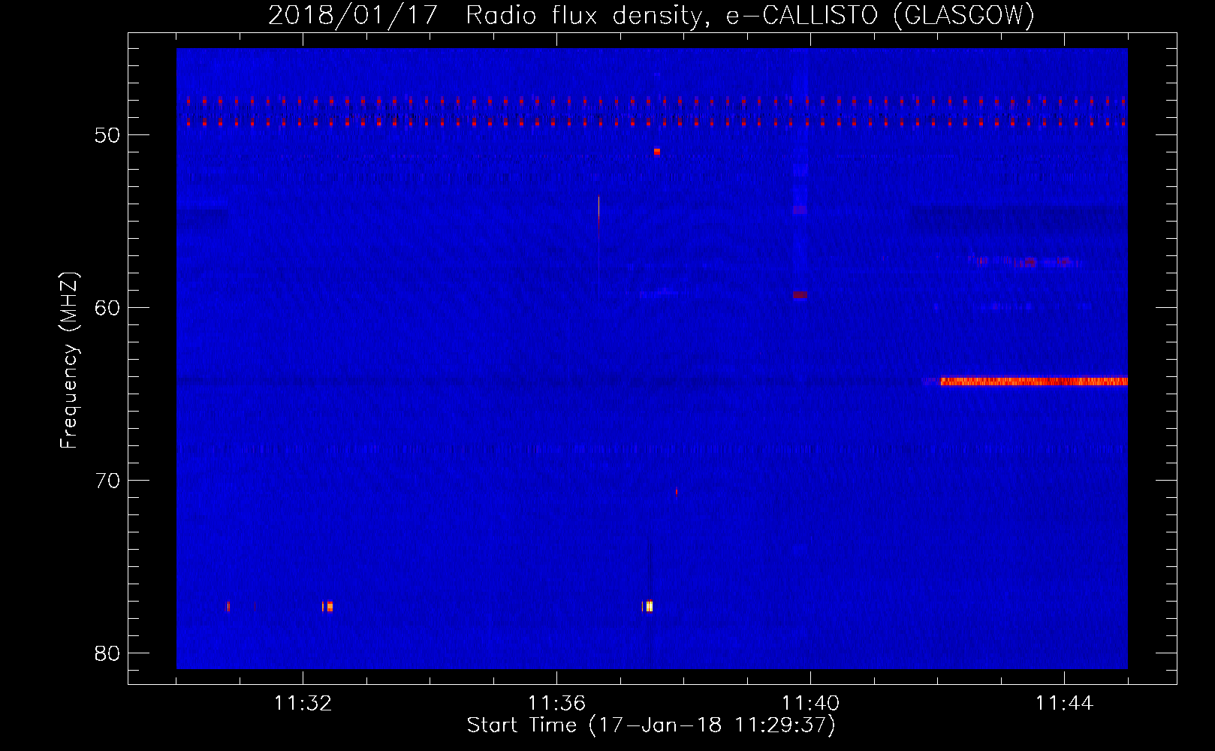
Task: Click the 80 MHz y-axis tick label
Action: pos(108,653)
